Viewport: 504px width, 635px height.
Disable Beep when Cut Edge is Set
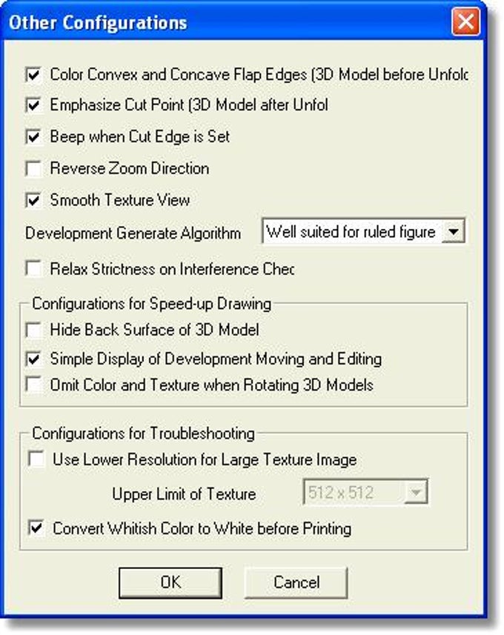point(33,137)
